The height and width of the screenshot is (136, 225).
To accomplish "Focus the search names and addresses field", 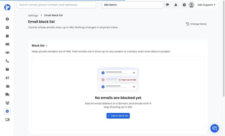I will coord(56,5).
